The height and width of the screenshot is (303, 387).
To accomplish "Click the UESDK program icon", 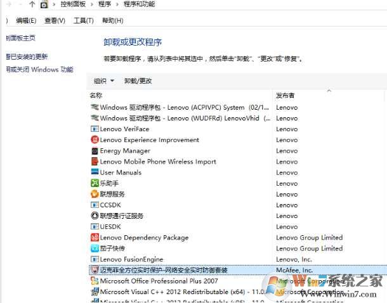I will pos(95,226).
